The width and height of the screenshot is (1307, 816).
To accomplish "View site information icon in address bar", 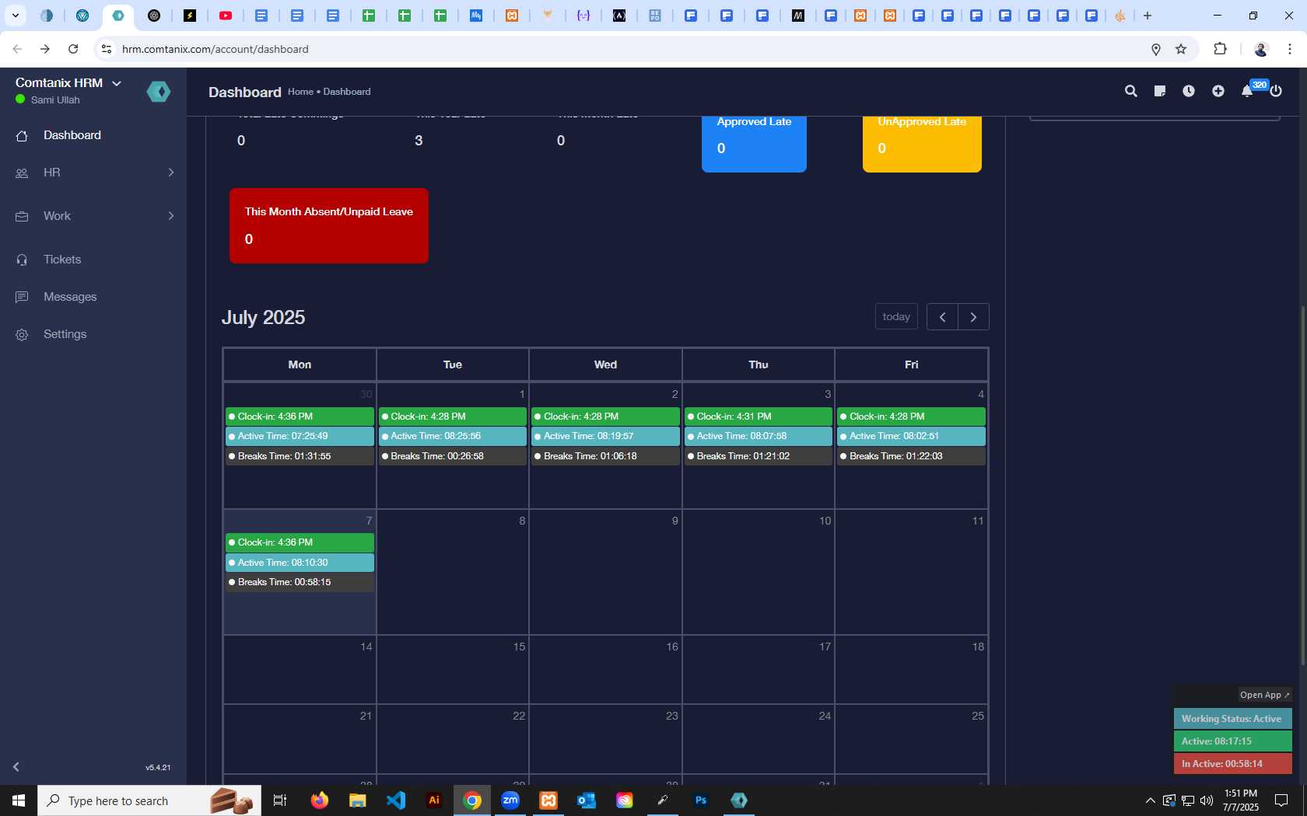I will pos(107,49).
